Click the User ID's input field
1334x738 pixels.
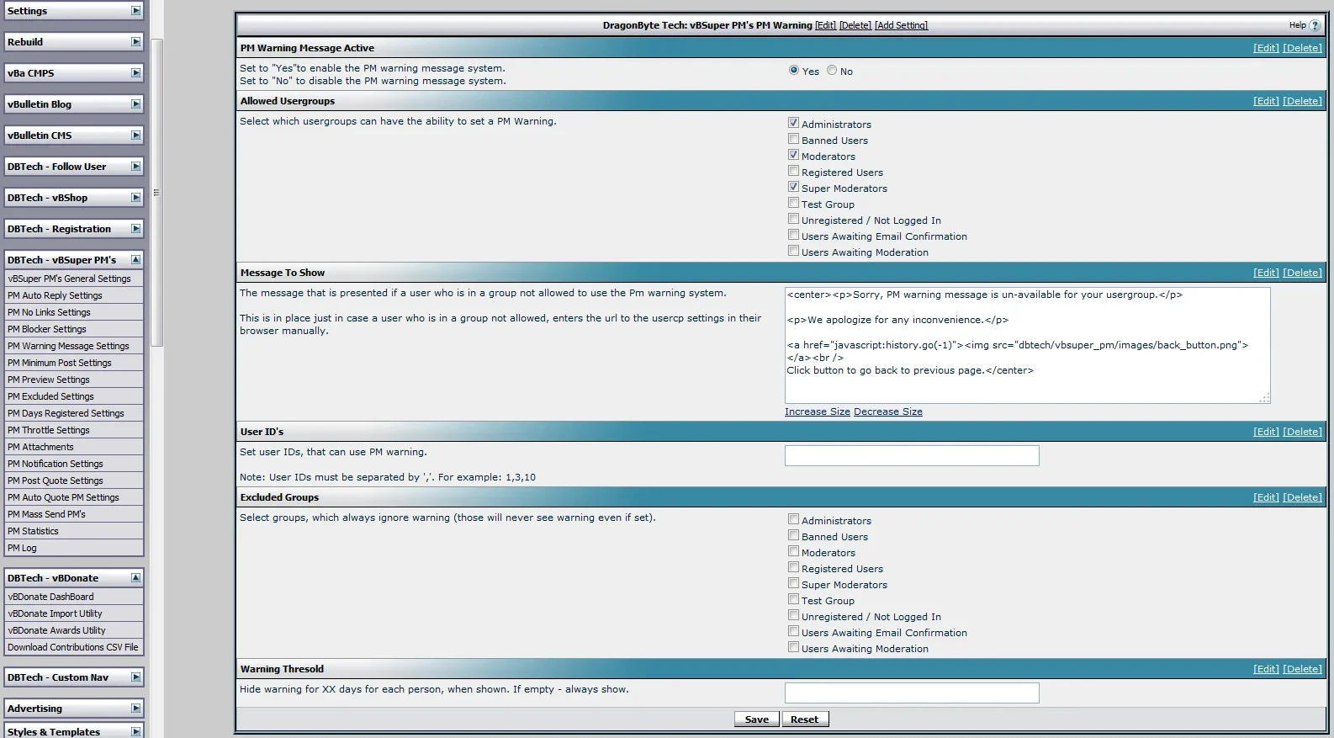(912, 455)
